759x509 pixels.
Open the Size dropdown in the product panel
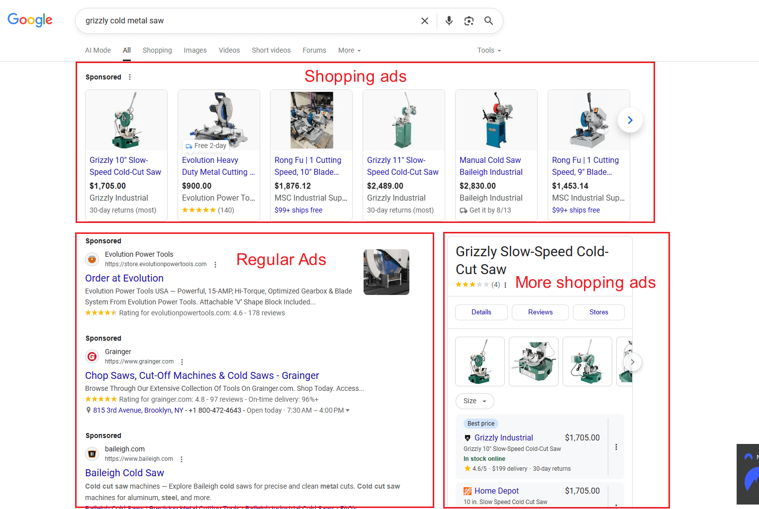pos(474,401)
